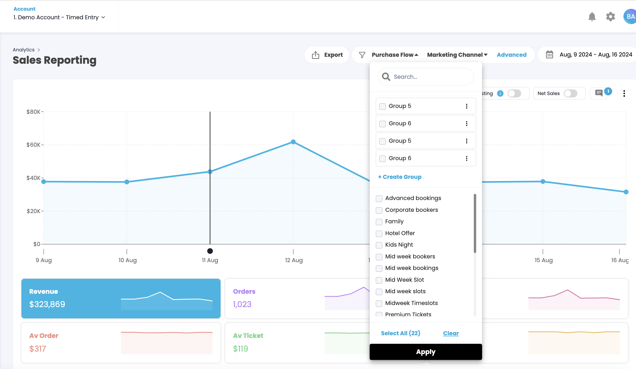Check the Hotel Offer checkbox

[379, 234]
